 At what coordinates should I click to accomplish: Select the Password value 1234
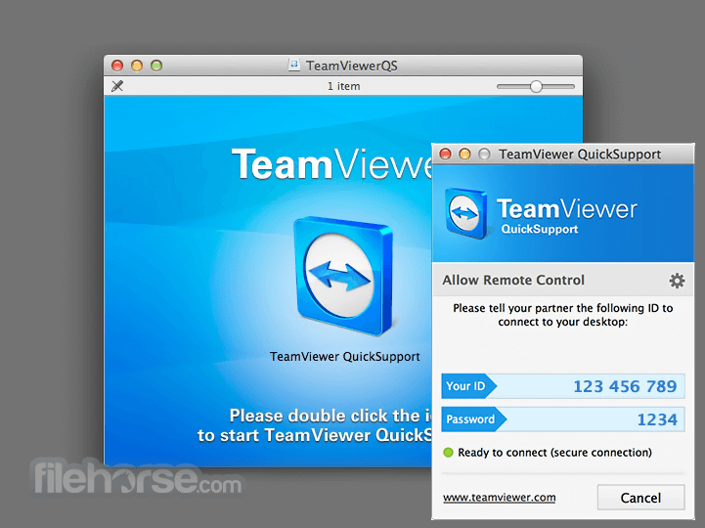coord(657,419)
